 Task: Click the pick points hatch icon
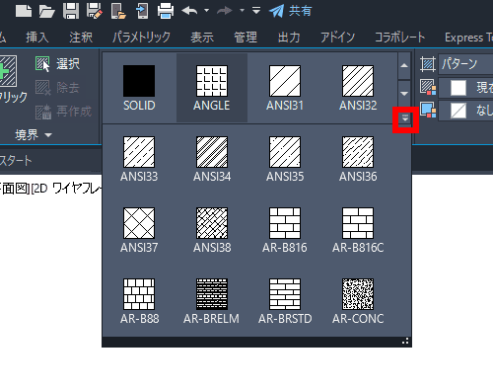pyautogui.click(x=9, y=71)
